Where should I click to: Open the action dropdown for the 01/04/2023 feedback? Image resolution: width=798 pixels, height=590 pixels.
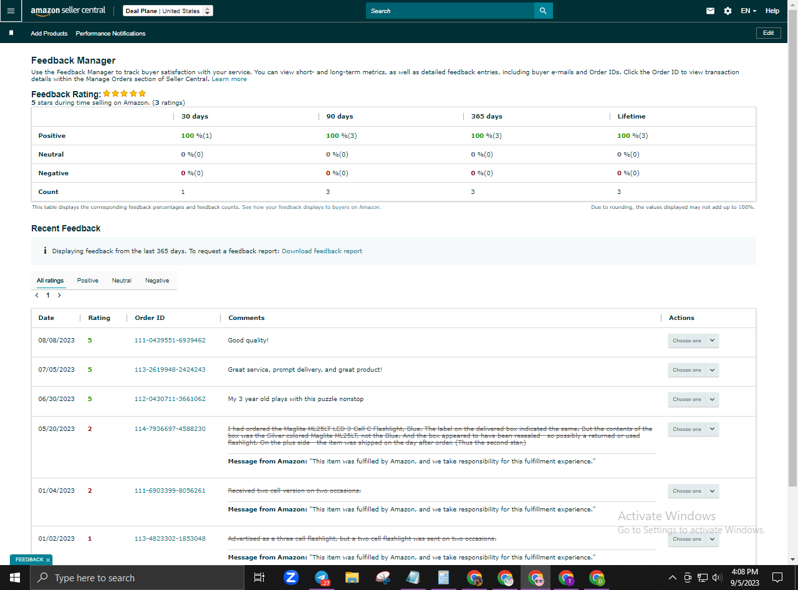tap(693, 491)
